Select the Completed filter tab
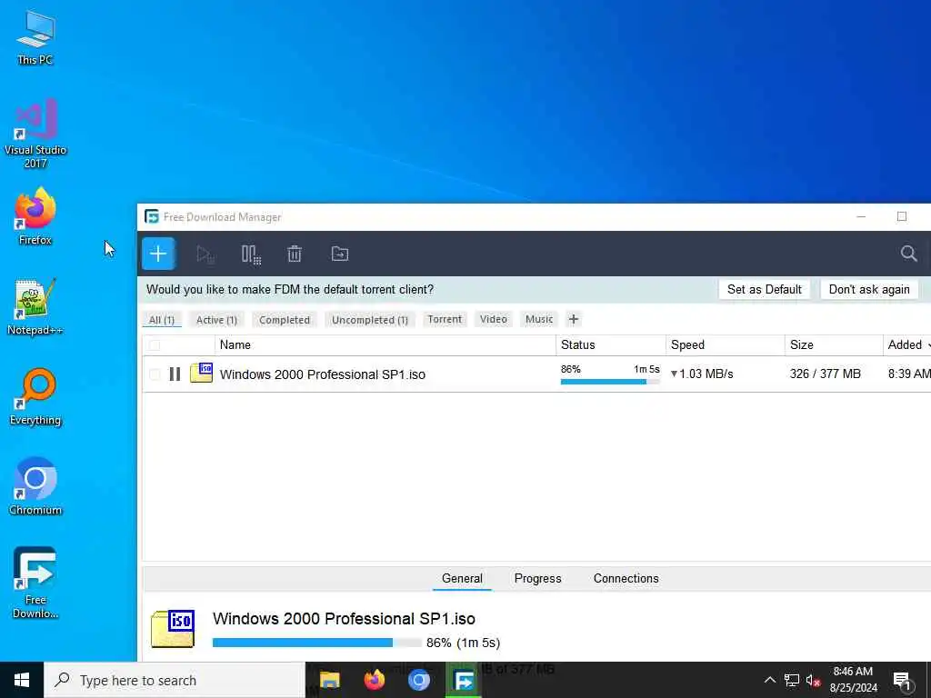The image size is (931, 698). tap(285, 320)
